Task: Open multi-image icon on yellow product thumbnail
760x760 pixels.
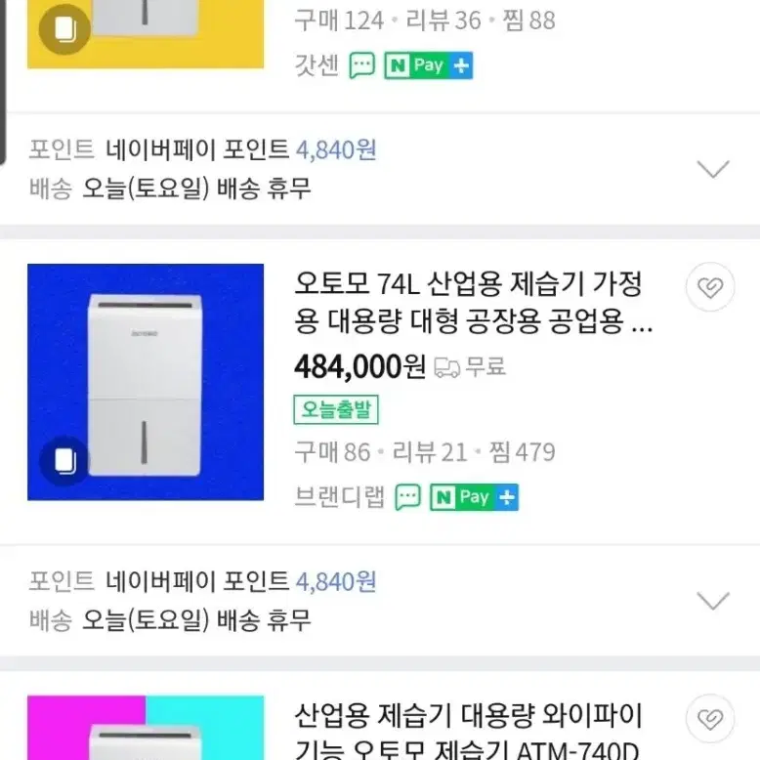Action: pos(64,29)
